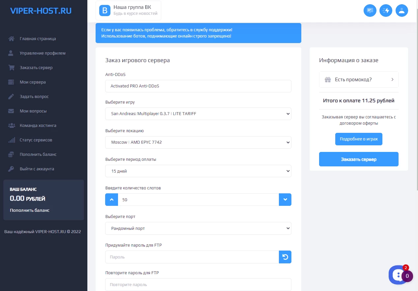
Task: Focus the FTP Пароль input field
Action: 192,257
